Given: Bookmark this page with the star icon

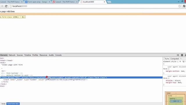Looking at the screenshot, I should pyautogui.click(x=180, y=6).
